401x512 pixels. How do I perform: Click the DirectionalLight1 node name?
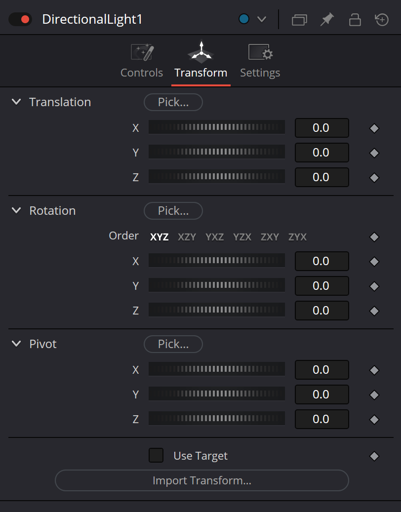tap(92, 19)
